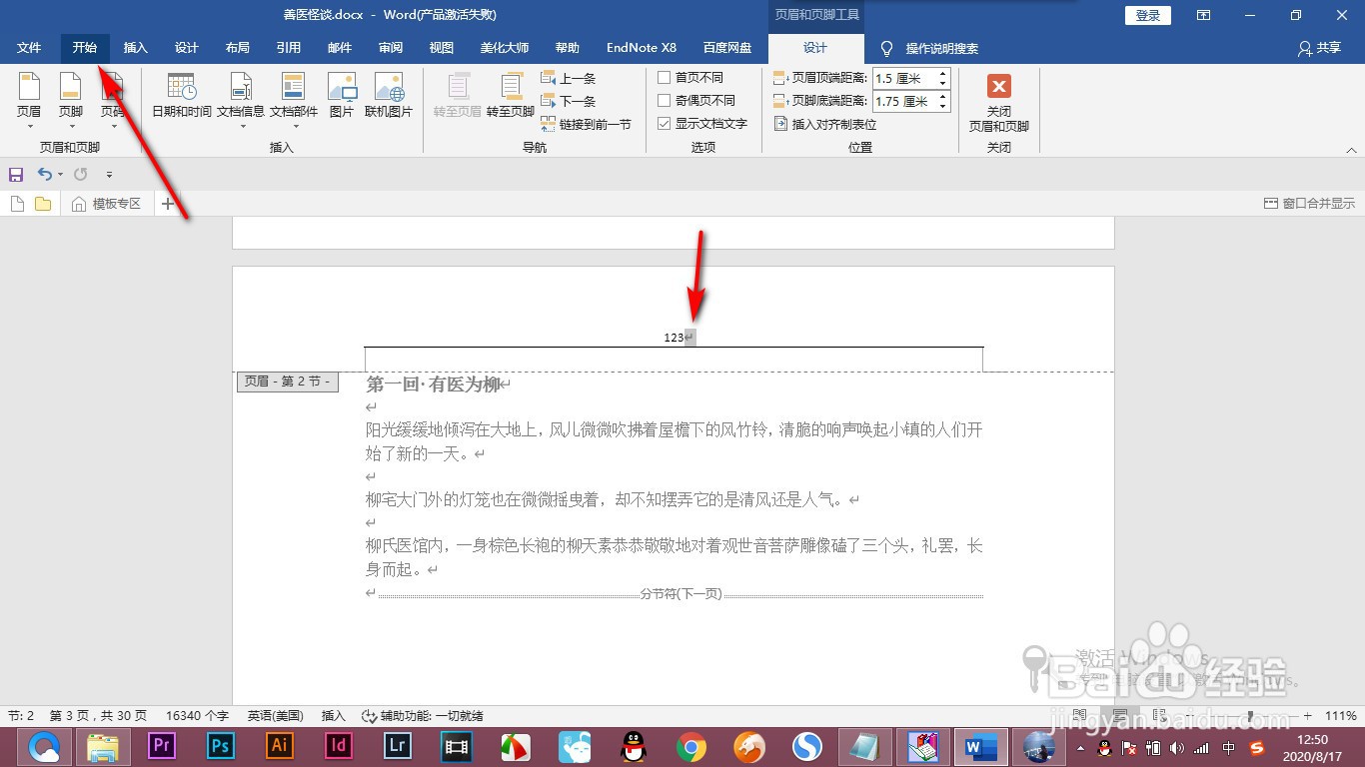Viewport: 1365px width, 767px height.
Task: Open Google Chrome from taskbar
Action: (690, 746)
